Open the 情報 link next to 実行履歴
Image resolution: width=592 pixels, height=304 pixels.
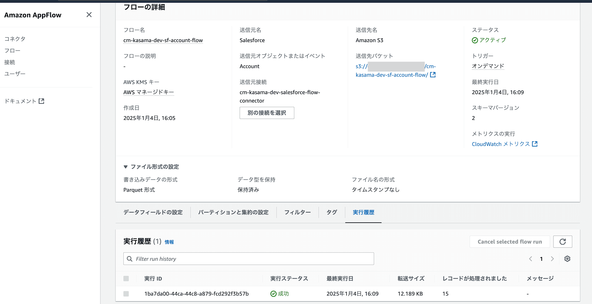(169, 242)
